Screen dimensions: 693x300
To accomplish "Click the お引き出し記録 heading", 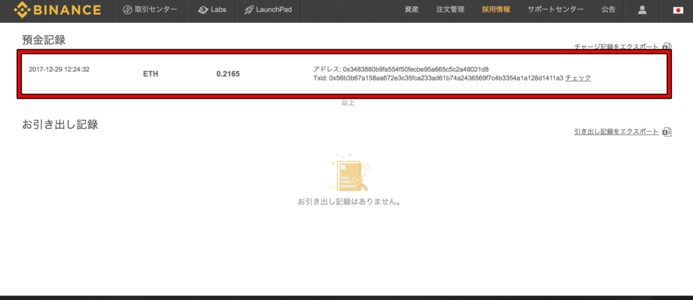I will 60,124.
